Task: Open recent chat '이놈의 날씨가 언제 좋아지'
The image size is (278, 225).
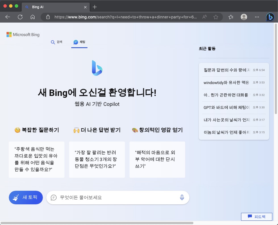Action: tap(234, 132)
